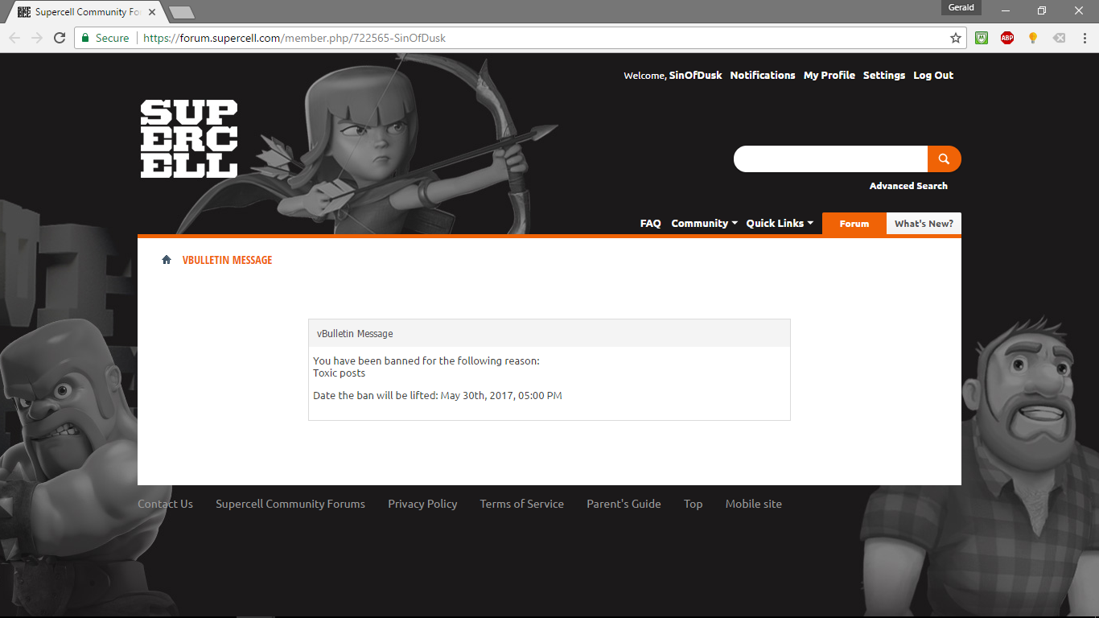Go to forum home via house icon
1099x618 pixels.
click(167, 260)
